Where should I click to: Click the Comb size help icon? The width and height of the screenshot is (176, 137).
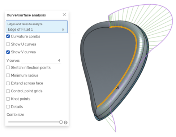tap(66, 123)
